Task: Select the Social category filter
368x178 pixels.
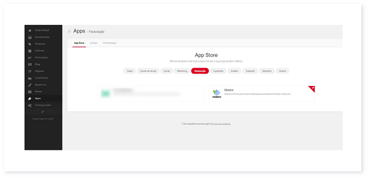Action: 167,71
